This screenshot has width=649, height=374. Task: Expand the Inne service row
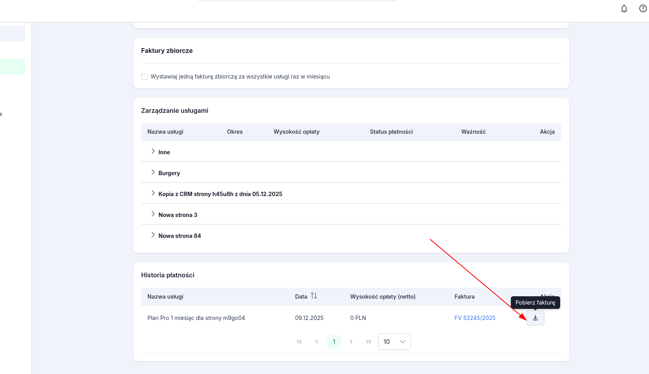click(x=153, y=151)
